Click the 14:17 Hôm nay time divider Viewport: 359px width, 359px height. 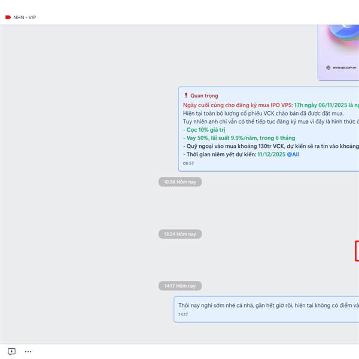[180, 286]
